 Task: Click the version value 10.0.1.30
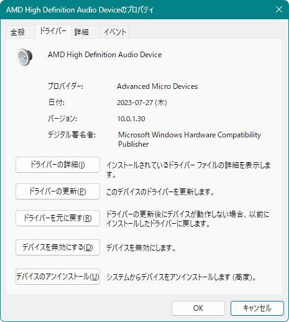tap(131, 119)
